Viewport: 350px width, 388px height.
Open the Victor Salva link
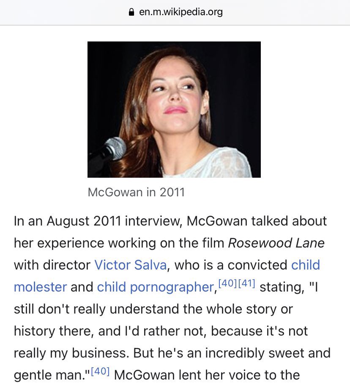click(131, 265)
